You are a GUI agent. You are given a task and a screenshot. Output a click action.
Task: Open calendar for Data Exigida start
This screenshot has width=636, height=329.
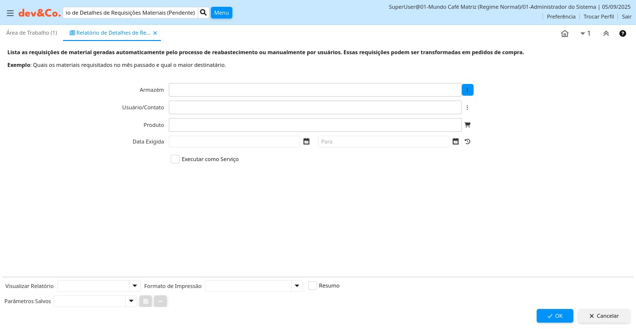point(306,142)
